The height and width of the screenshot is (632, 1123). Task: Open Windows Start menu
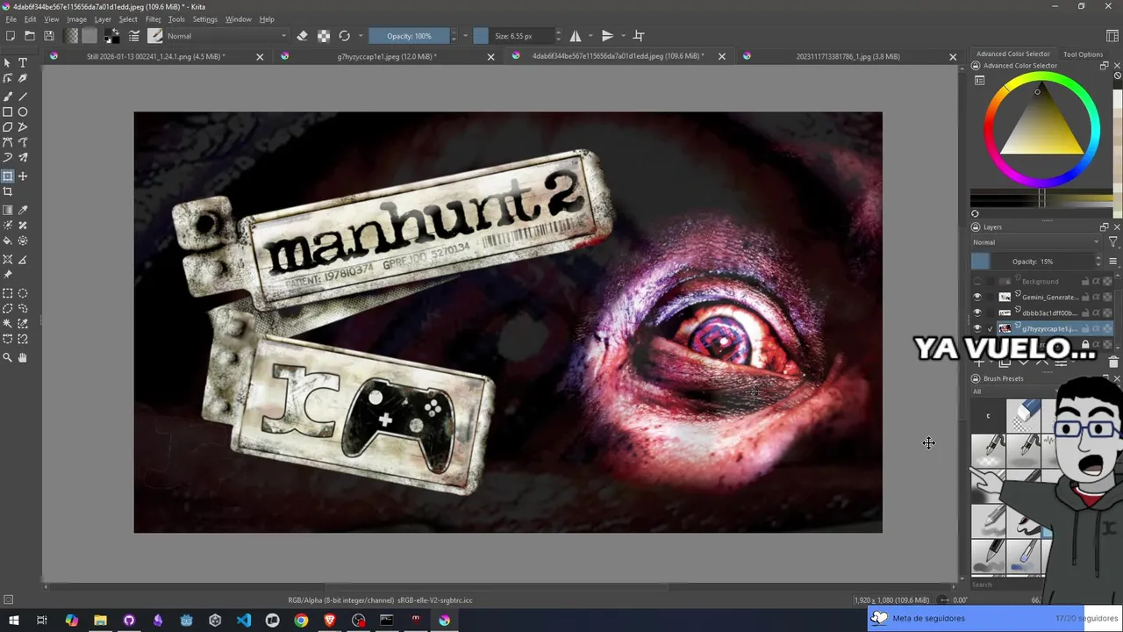click(13, 621)
